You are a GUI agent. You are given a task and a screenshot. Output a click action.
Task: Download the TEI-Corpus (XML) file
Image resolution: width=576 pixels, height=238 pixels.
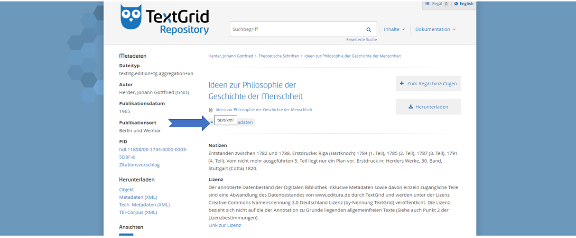click(138, 212)
